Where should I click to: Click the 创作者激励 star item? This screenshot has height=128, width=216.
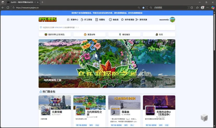point(128,19)
